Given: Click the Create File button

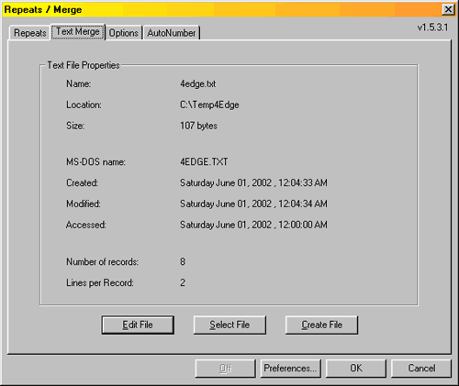Looking at the screenshot, I should click(321, 325).
